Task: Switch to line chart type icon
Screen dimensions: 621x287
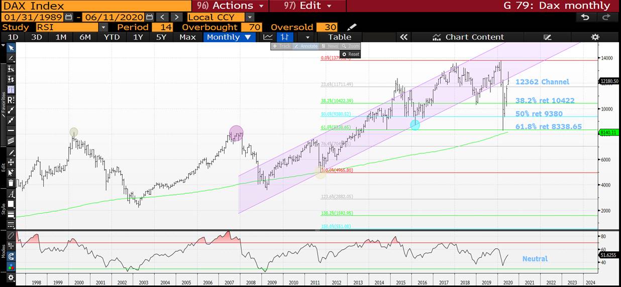Action: [268, 37]
